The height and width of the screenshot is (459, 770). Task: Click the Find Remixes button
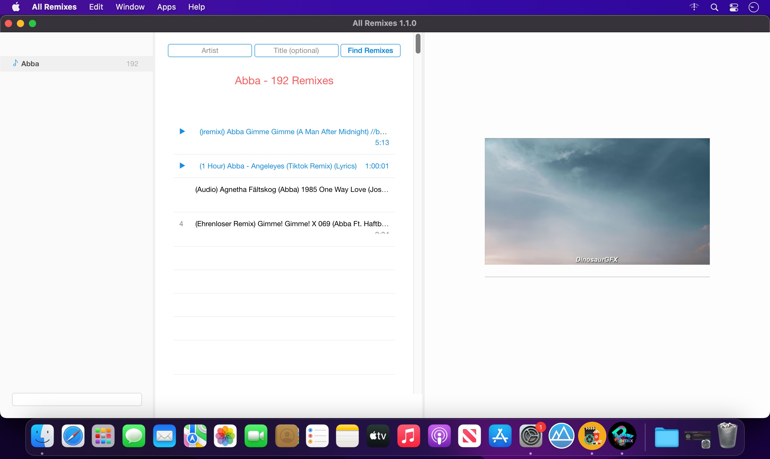(x=370, y=51)
